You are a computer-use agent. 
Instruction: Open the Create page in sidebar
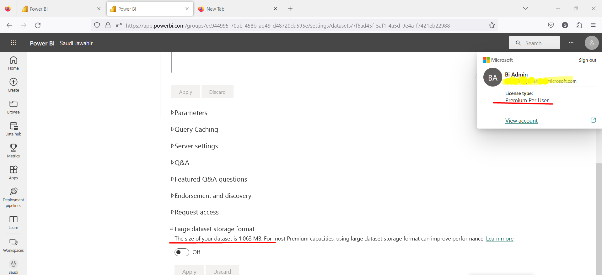(x=13, y=85)
